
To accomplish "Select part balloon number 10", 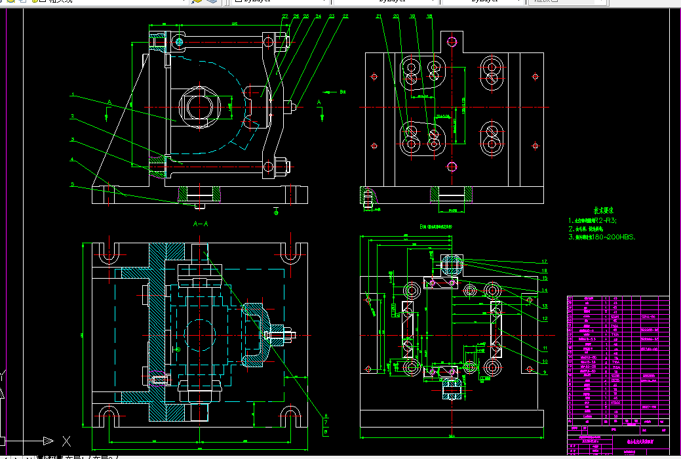I will (545, 361).
